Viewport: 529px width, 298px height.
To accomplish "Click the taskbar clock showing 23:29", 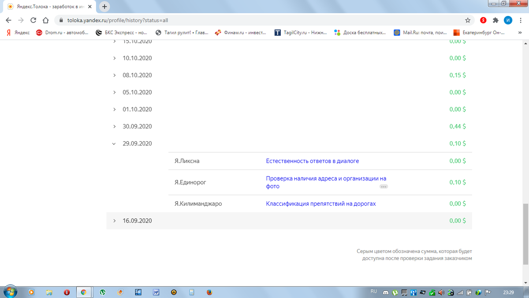I will coord(508,292).
